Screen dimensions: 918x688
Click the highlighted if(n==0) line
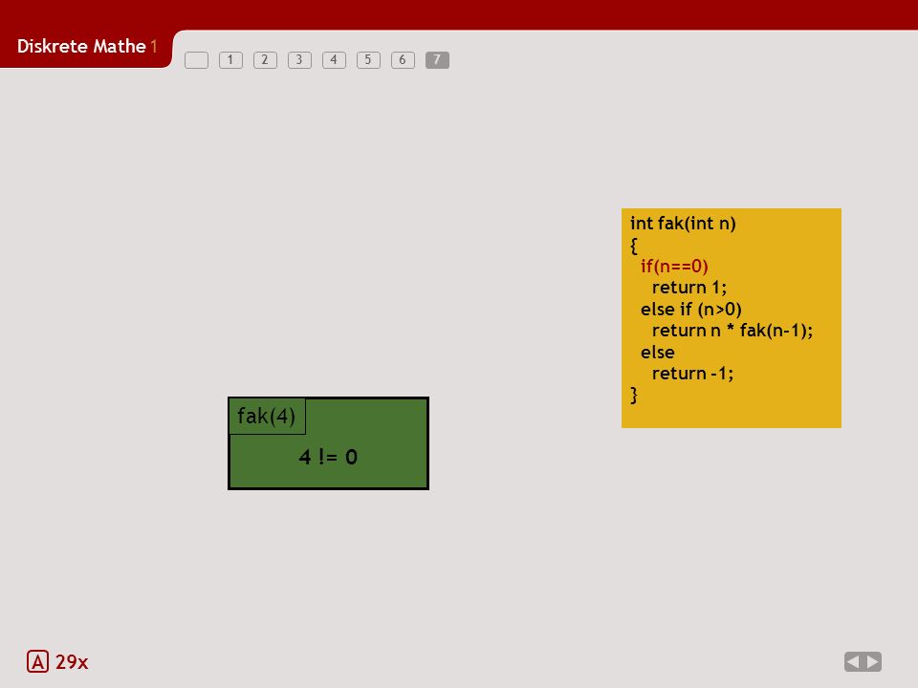pos(674,267)
